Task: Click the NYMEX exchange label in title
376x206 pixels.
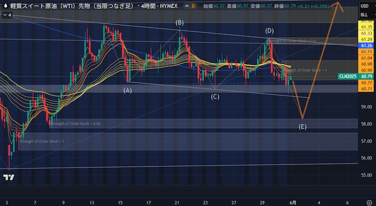Action: (x=169, y=6)
